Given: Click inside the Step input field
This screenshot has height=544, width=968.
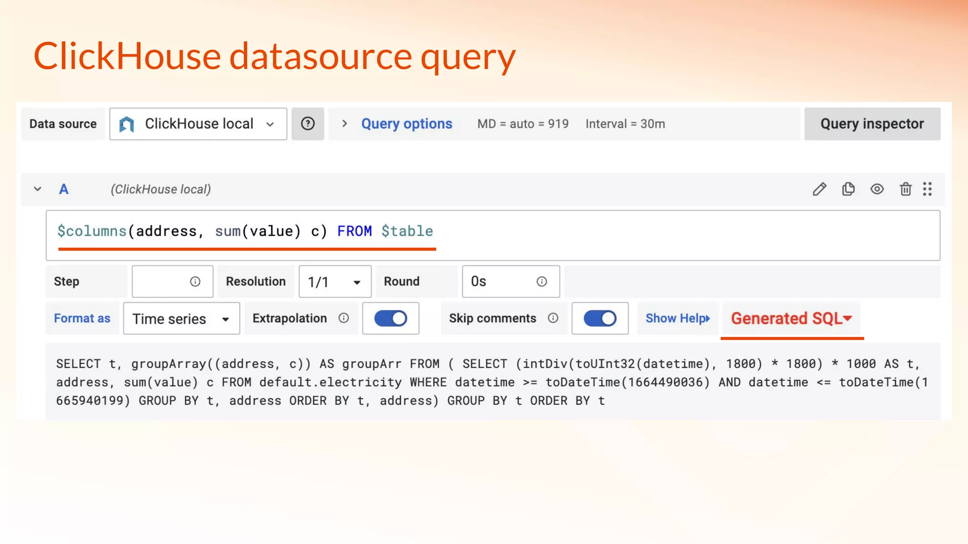Looking at the screenshot, I should coord(173,281).
